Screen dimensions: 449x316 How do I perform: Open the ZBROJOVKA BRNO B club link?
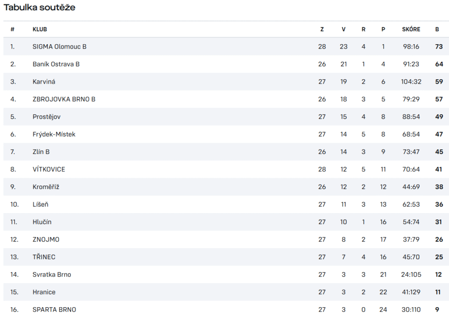[64, 99]
